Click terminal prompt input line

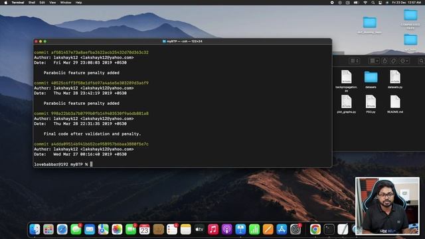click(x=183, y=164)
